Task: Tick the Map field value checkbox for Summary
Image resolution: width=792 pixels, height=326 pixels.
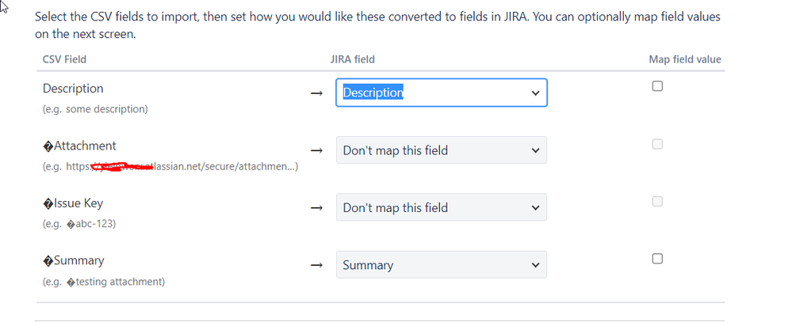Action: (657, 259)
